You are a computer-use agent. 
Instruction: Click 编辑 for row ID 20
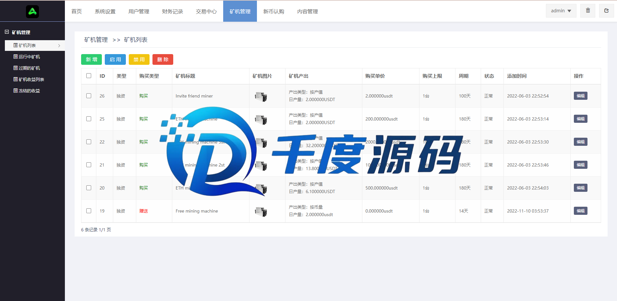(x=580, y=188)
